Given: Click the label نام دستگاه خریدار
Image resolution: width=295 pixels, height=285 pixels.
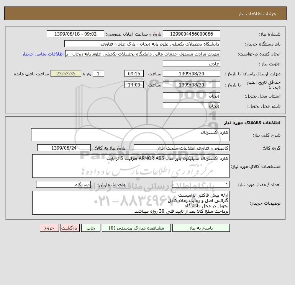Looking at the screenshot, I should [262, 44].
